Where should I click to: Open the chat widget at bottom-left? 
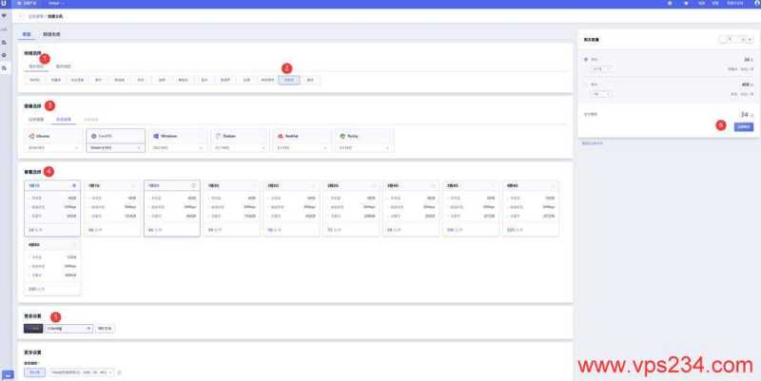[8, 374]
